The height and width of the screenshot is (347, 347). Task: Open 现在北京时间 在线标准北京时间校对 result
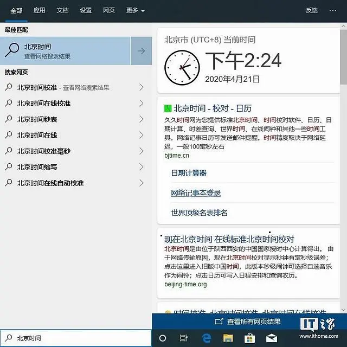point(229,239)
